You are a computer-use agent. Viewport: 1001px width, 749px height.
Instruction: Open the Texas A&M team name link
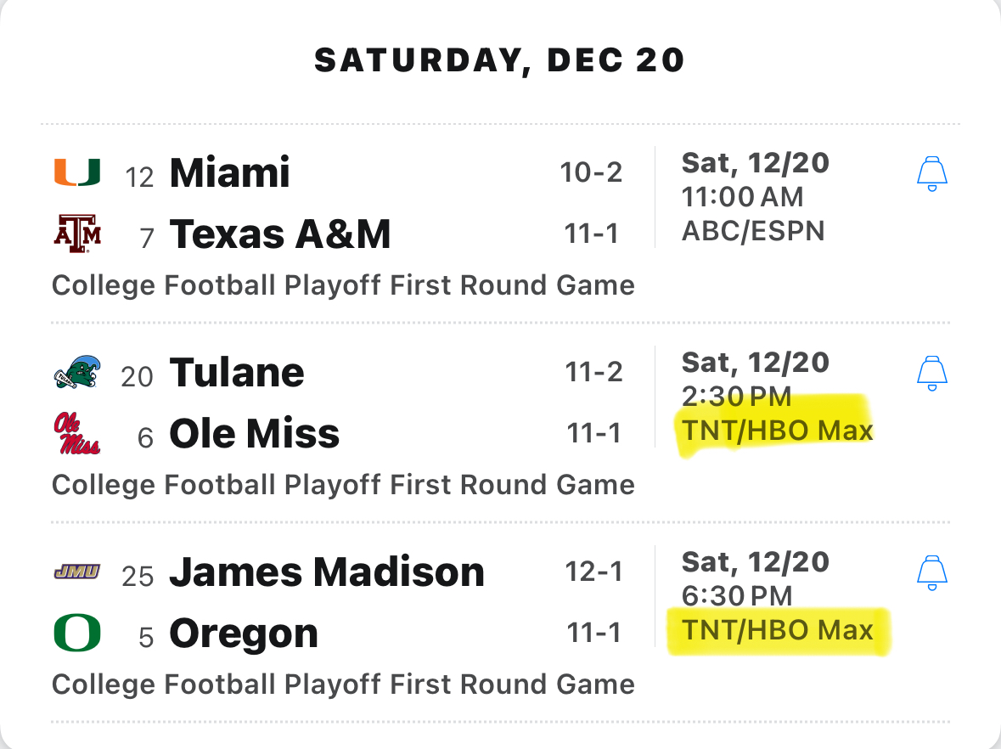tap(279, 234)
